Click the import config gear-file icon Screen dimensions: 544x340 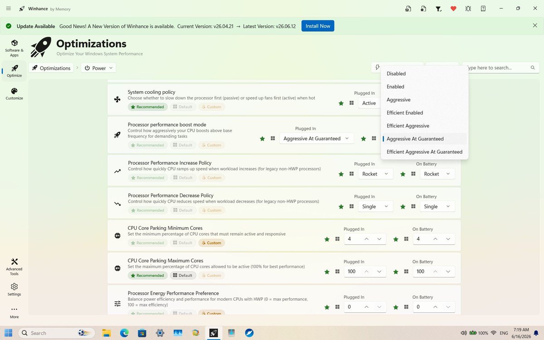pos(423,9)
